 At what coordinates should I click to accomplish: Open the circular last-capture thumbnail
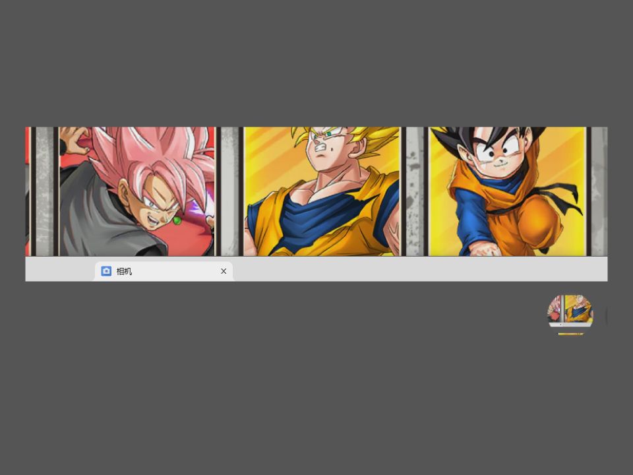coord(570,311)
